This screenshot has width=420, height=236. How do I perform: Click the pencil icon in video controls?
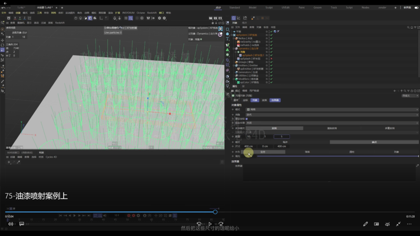tap(365, 224)
